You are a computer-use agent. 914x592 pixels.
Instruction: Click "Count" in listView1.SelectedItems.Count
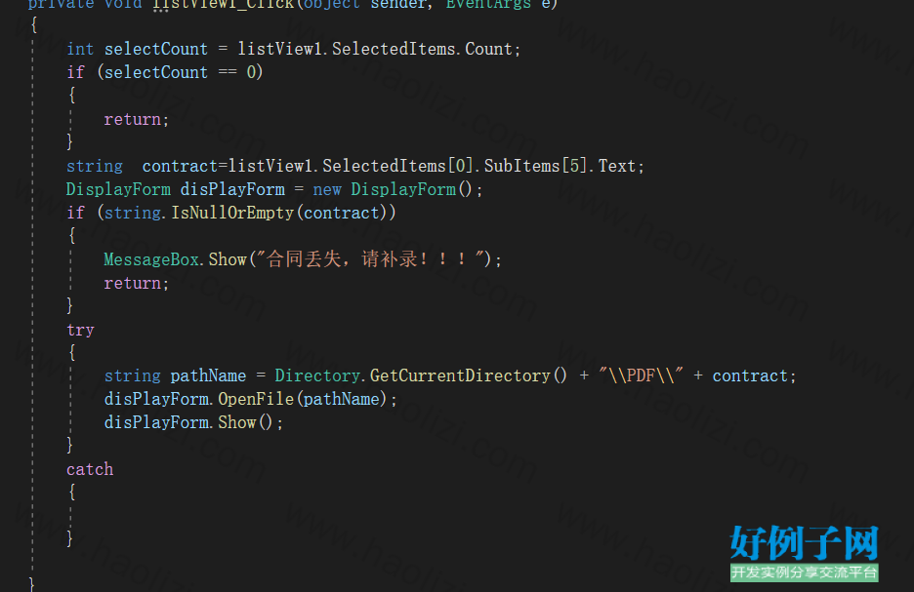(x=488, y=49)
